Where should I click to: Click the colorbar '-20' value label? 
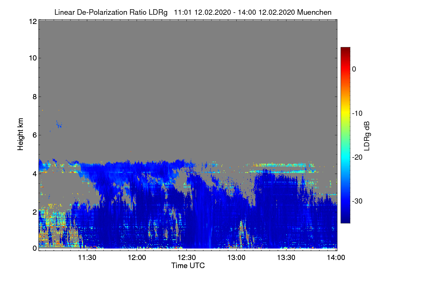358,157
